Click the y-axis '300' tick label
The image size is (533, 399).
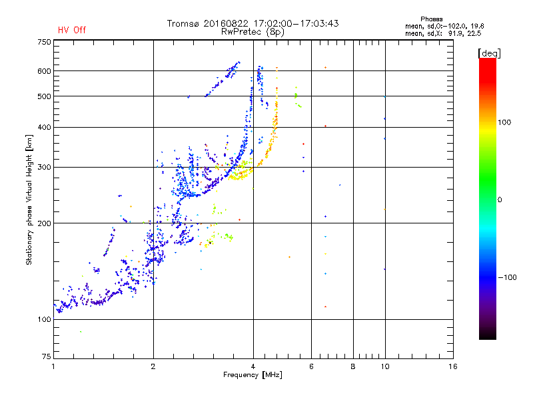coord(44,168)
